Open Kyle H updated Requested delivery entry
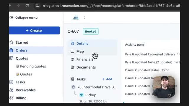The image size is (189, 106). coord(150,54)
